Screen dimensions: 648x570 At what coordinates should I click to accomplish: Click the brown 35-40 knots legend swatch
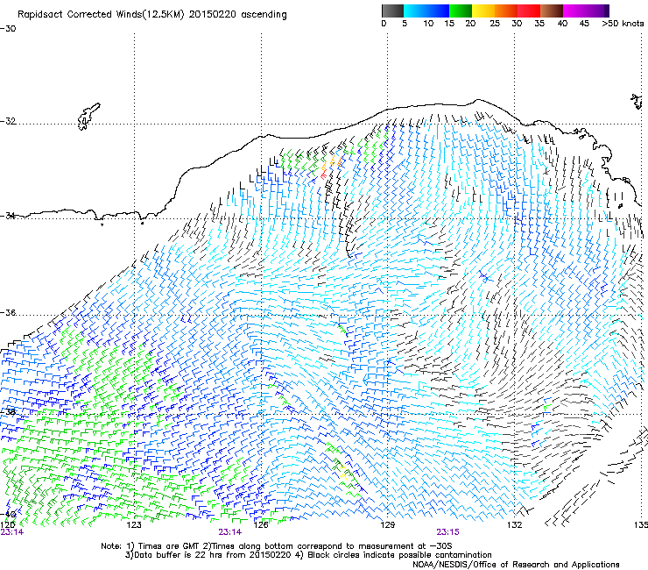coord(552,11)
